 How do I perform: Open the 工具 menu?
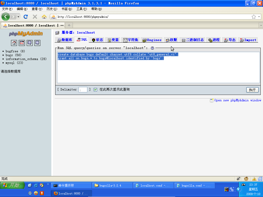coord(82,9)
